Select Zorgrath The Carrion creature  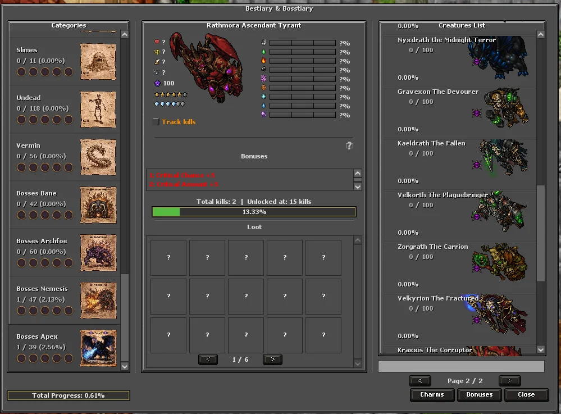pyautogui.click(x=460, y=267)
